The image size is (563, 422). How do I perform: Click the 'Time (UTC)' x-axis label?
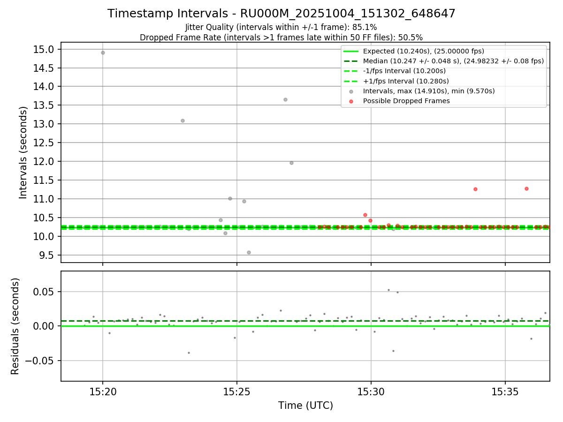[x=305, y=406]
